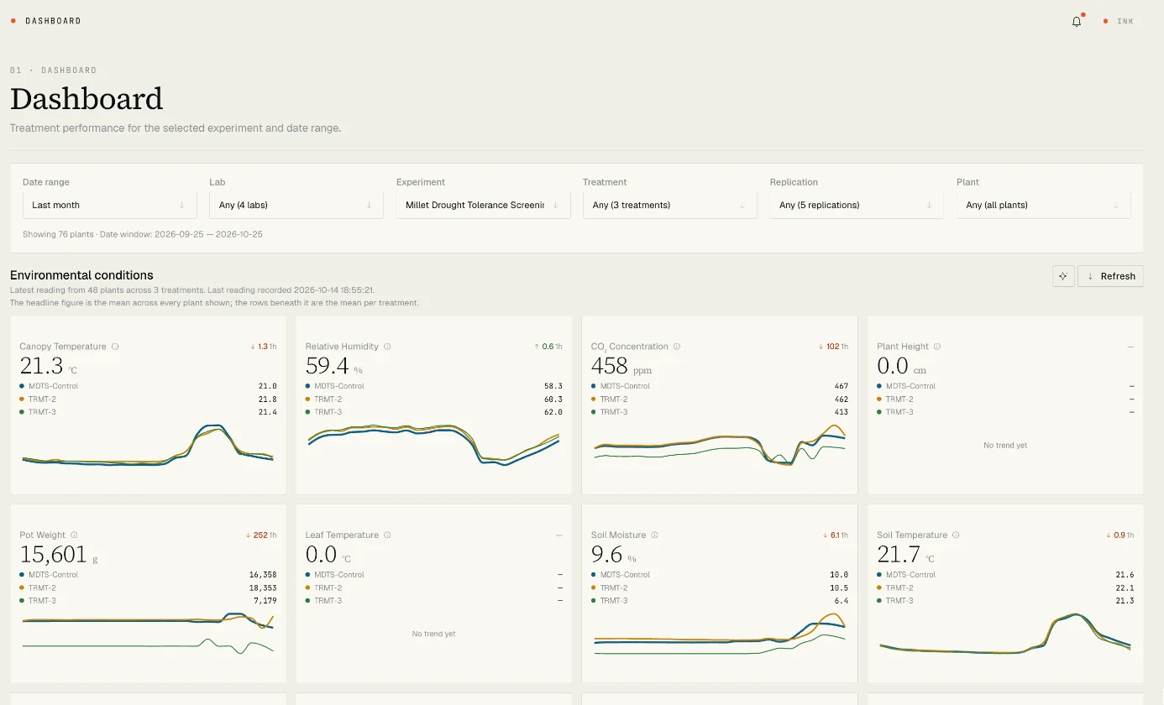Click the 15,601 g Pot Weight headline figure
Screen dimensions: 1164x705
58,555
